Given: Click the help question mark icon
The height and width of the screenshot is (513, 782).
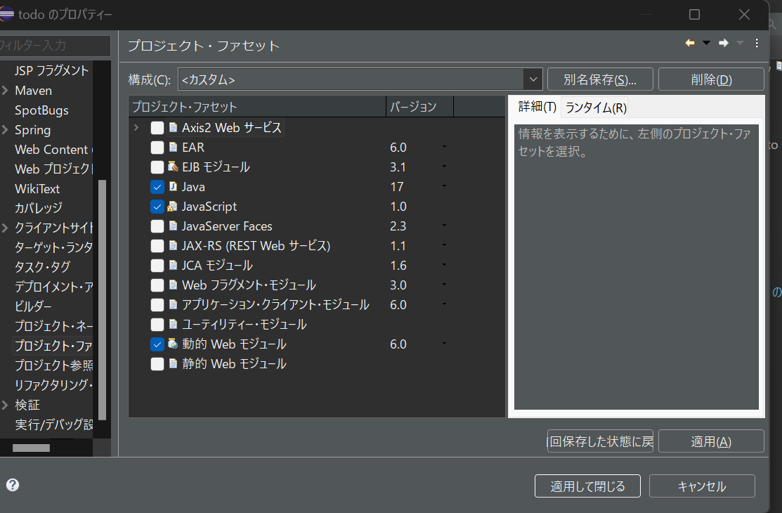Looking at the screenshot, I should tap(12, 485).
